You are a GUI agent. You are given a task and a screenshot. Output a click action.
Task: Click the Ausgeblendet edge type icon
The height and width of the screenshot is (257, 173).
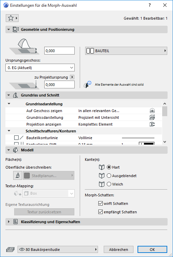coord(102,176)
